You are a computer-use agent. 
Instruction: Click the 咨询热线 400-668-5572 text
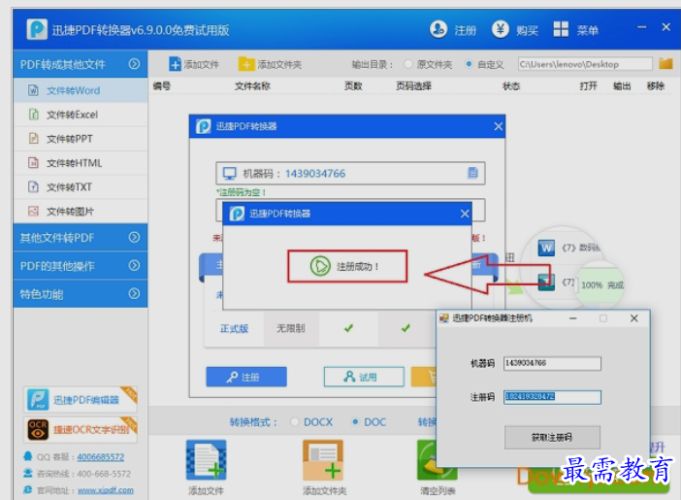click(83, 474)
